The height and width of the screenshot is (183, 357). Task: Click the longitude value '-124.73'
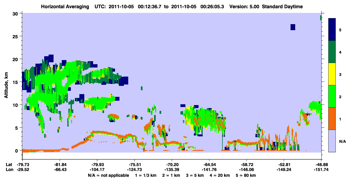[x=134, y=170]
